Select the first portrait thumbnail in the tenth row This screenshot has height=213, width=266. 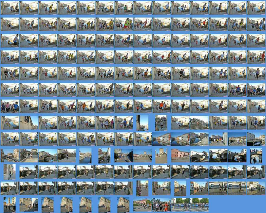(x=85, y=156)
